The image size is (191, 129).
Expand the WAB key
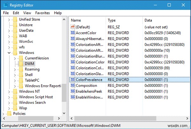[x=9, y=36]
